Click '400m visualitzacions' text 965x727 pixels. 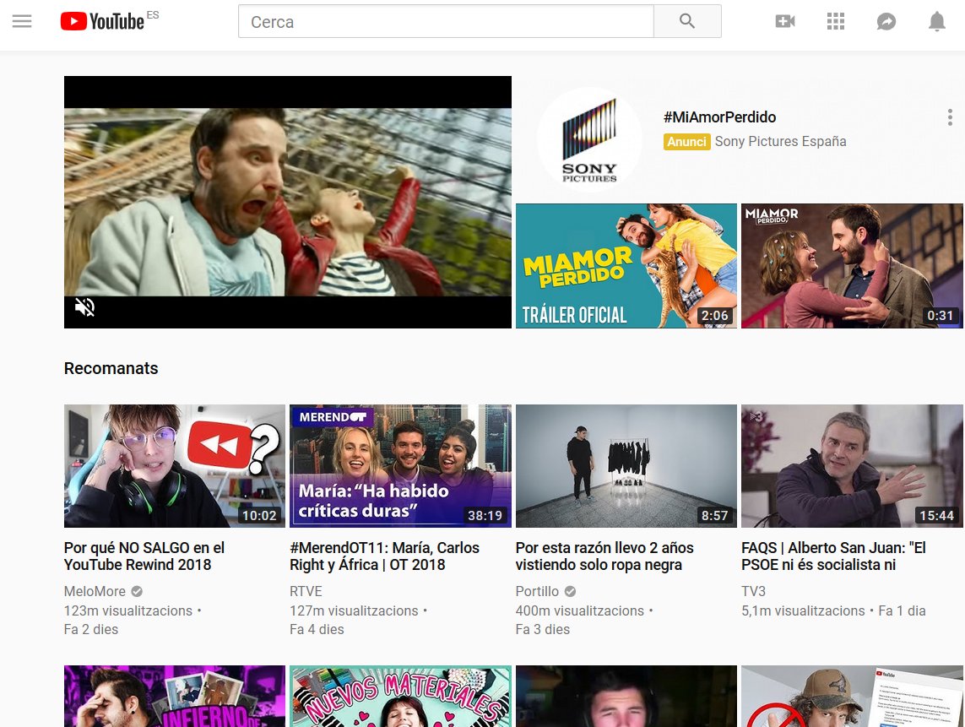[580, 610]
